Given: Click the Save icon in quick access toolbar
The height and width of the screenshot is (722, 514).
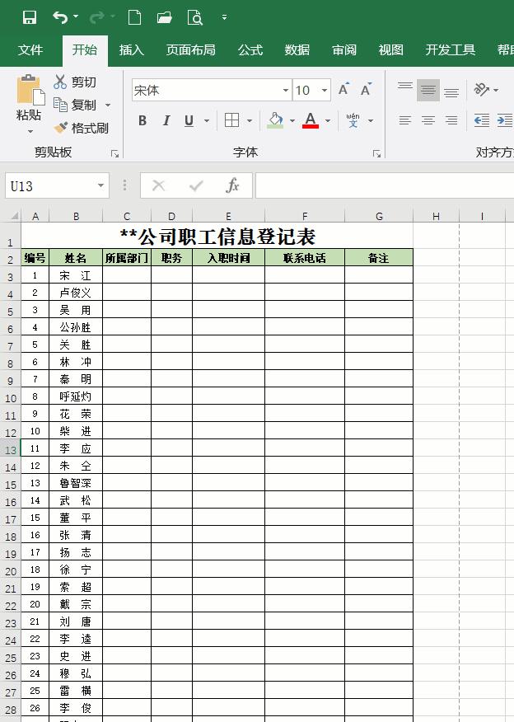Looking at the screenshot, I should (30, 17).
